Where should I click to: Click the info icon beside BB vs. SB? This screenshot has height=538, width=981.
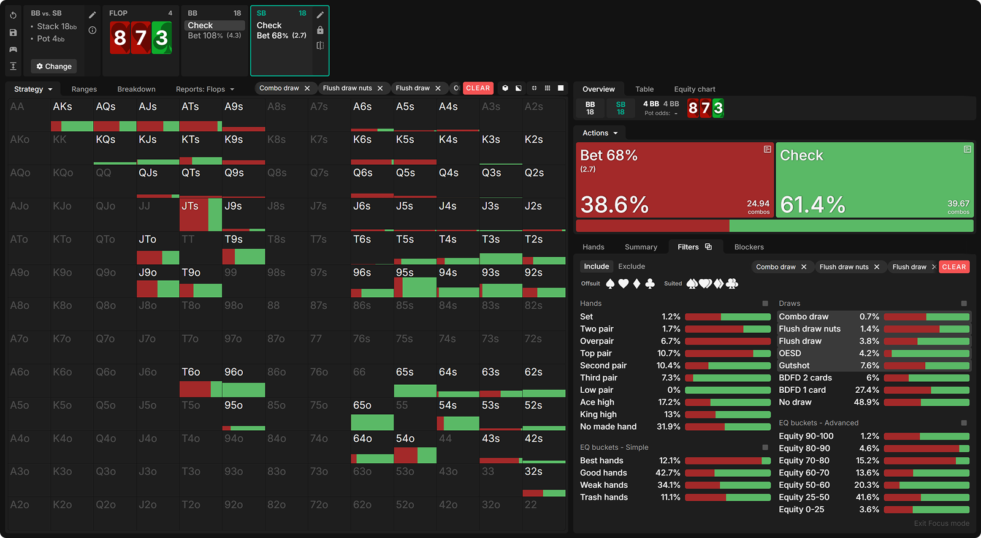tap(93, 30)
